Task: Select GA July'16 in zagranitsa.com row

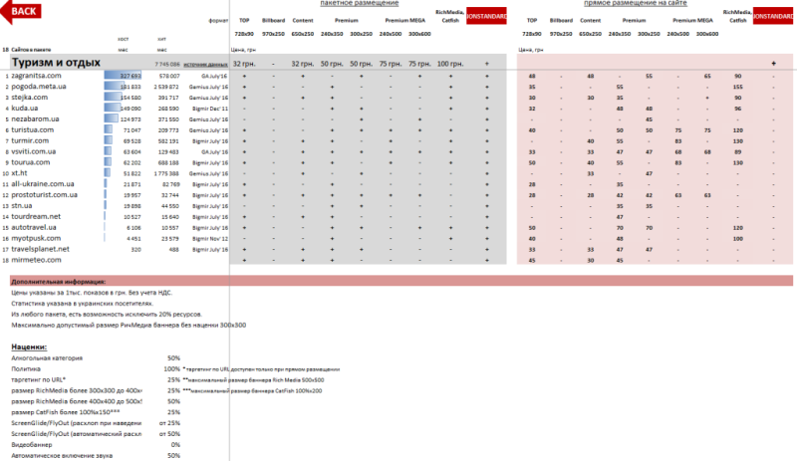Action: click(x=214, y=76)
